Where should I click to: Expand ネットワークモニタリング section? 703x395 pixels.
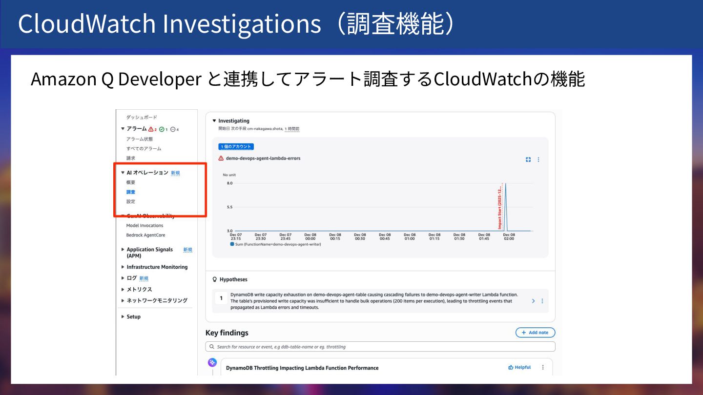(123, 300)
